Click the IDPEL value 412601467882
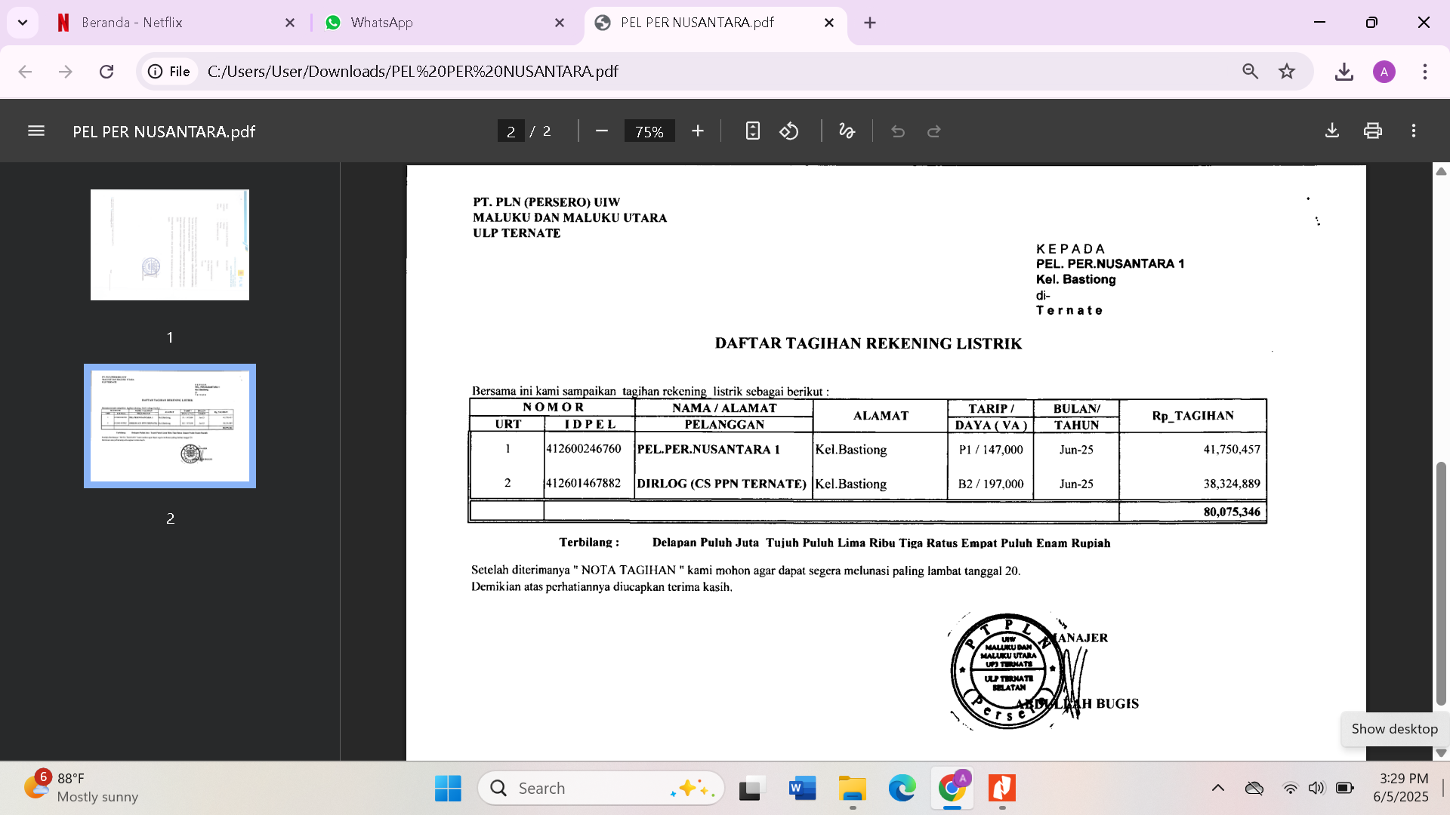 pos(584,483)
